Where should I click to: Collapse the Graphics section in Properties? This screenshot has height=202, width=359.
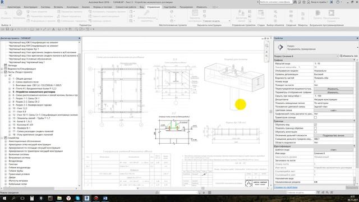354,60
